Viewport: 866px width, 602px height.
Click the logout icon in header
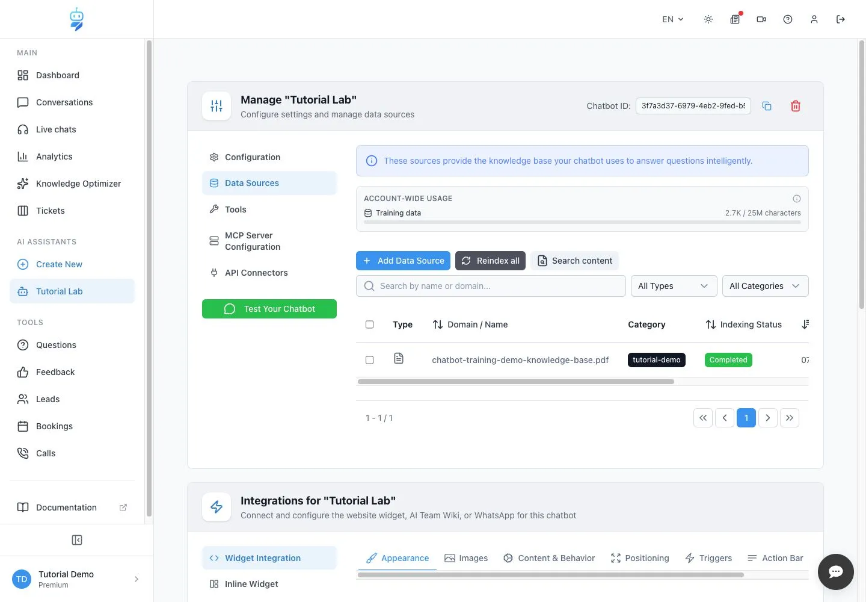pos(841,19)
